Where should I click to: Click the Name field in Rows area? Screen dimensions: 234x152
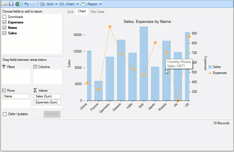pyautogui.click(x=16, y=97)
